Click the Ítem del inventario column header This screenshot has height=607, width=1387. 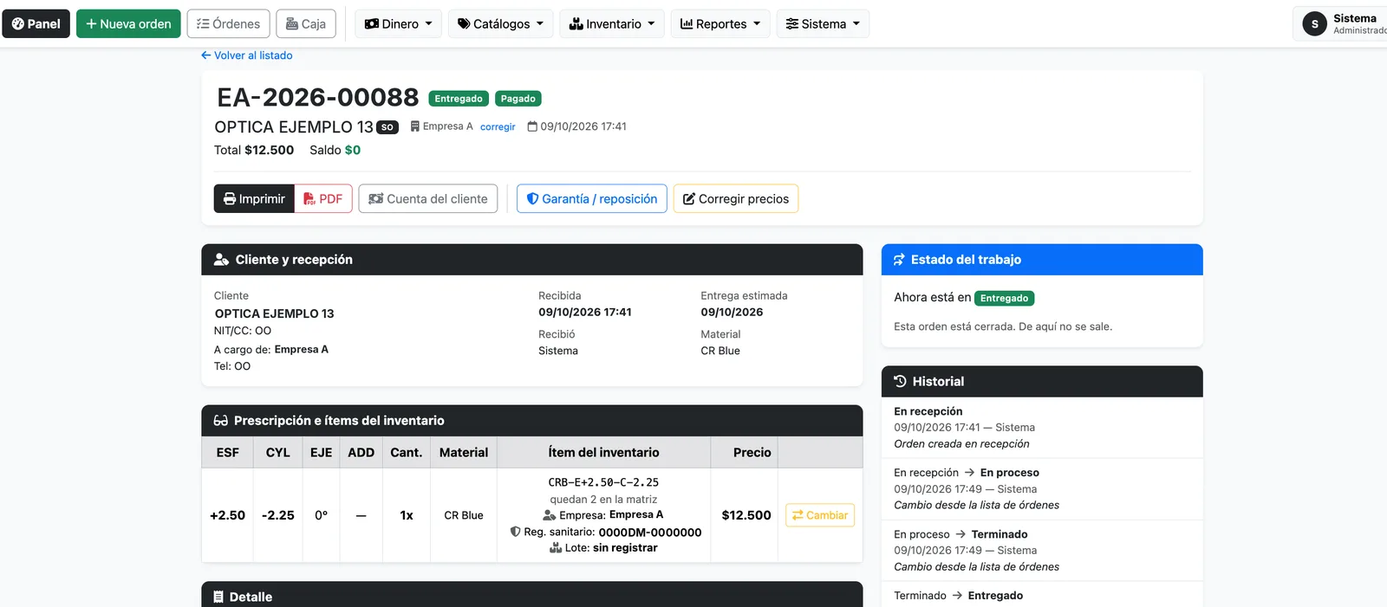pos(604,453)
